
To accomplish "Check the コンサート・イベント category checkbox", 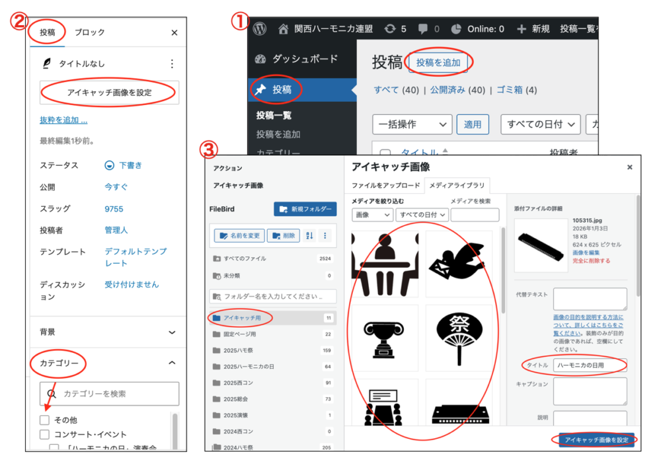I will pyautogui.click(x=44, y=434).
